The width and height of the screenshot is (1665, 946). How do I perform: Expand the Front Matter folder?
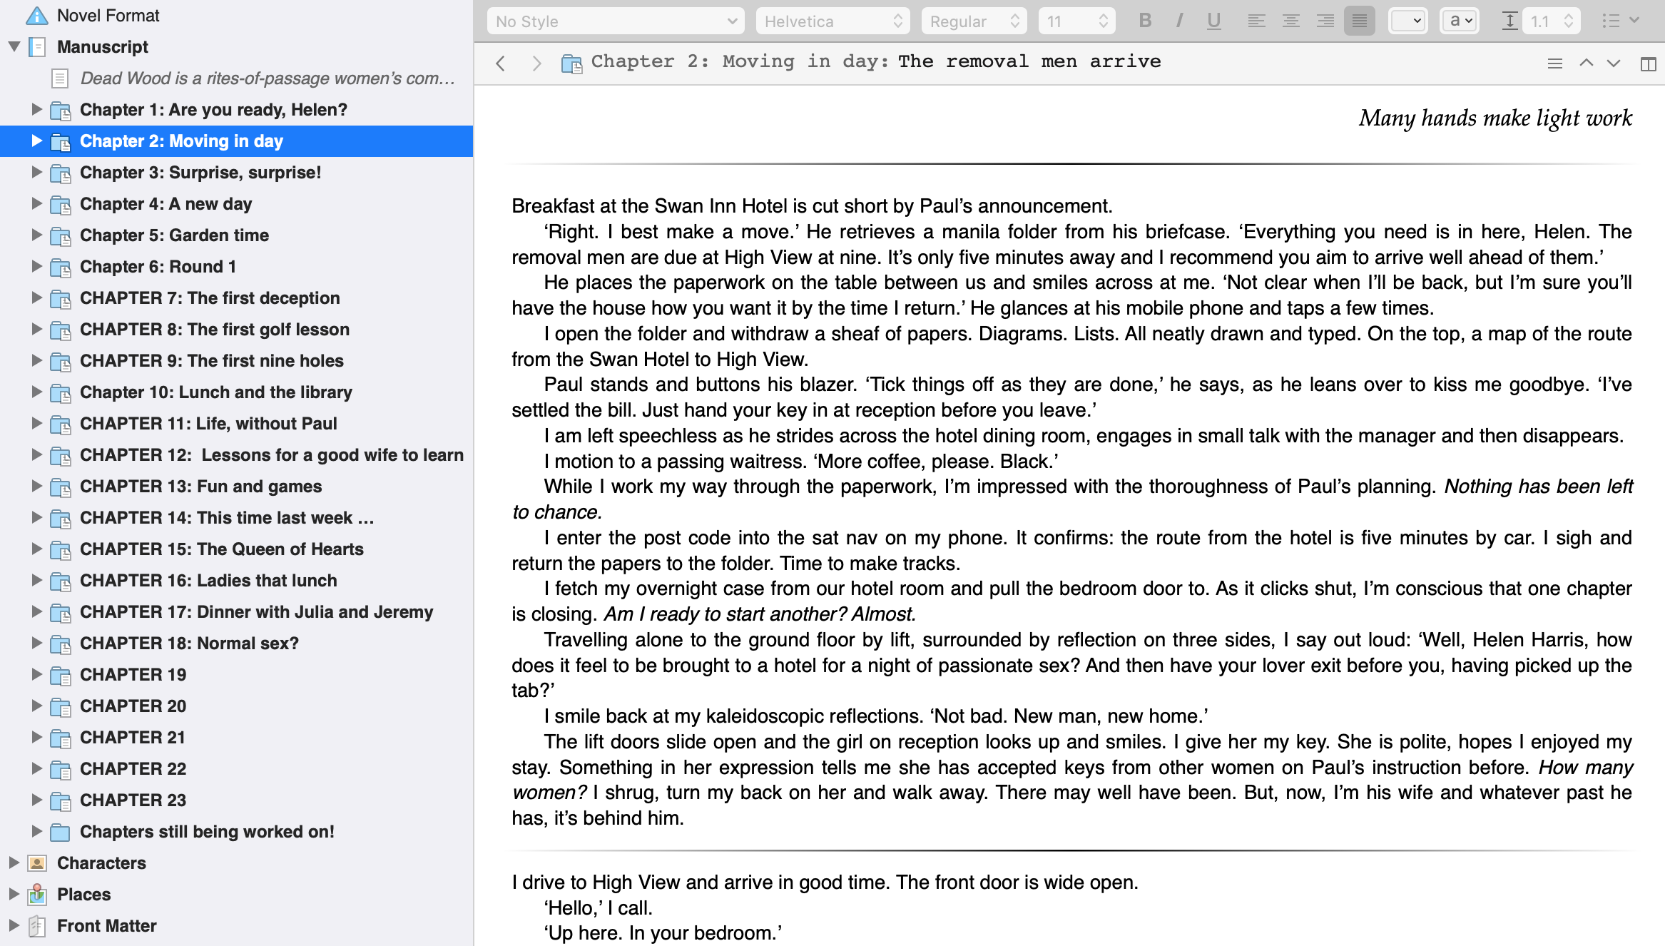[x=14, y=925]
